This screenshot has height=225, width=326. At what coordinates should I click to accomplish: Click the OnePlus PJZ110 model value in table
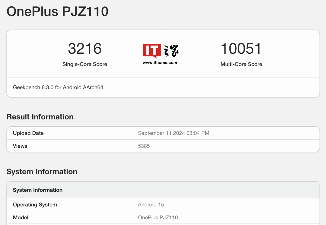coord(158,217)
